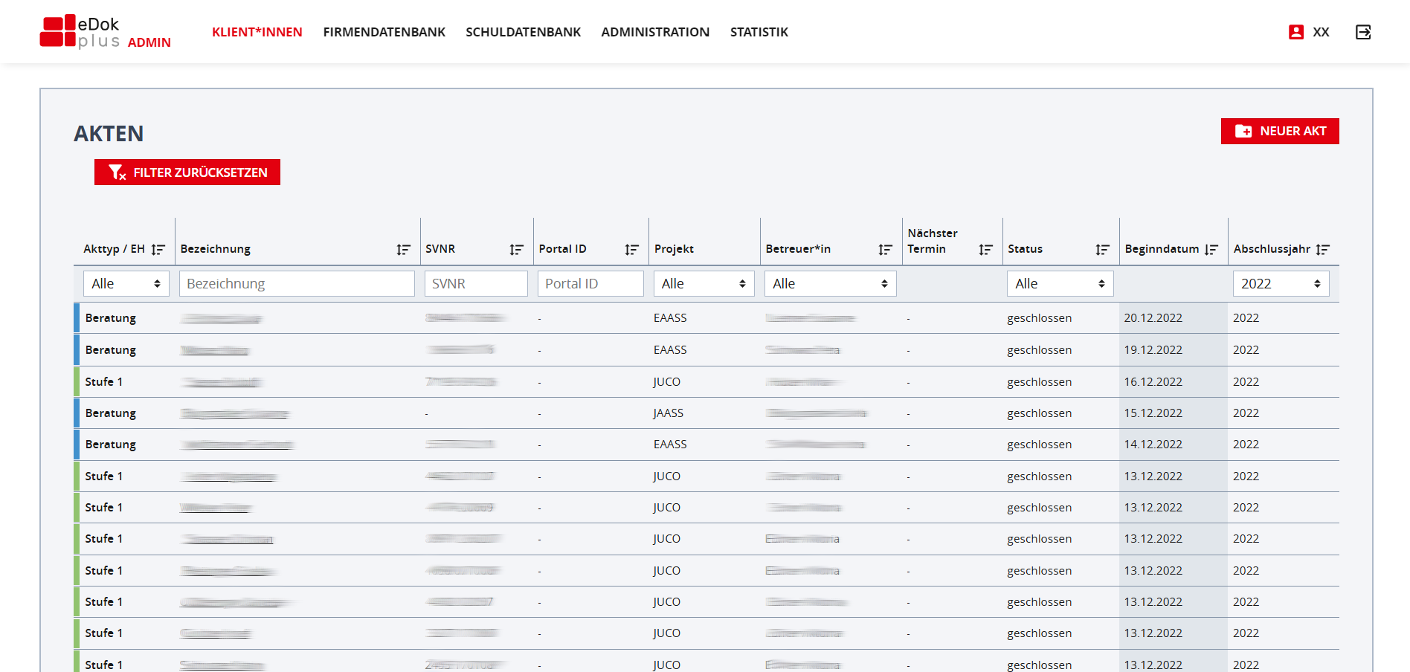
Task: Open the Firmendatenbank menu
Action: (x=384, y=32)
